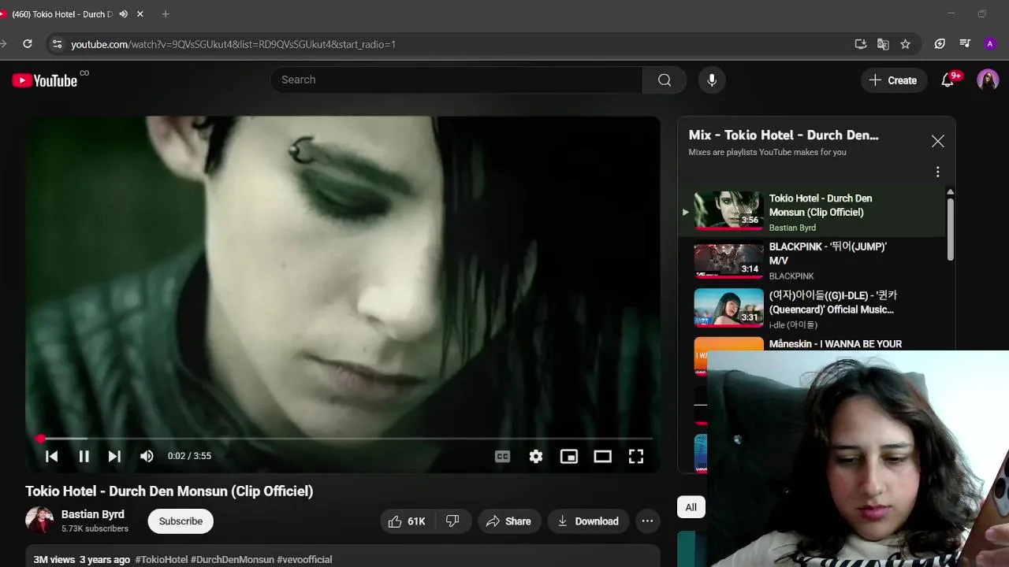Open media control icon in browser toolbar
The width and height of the screenshot is (1009, 567).
[965, 44]
